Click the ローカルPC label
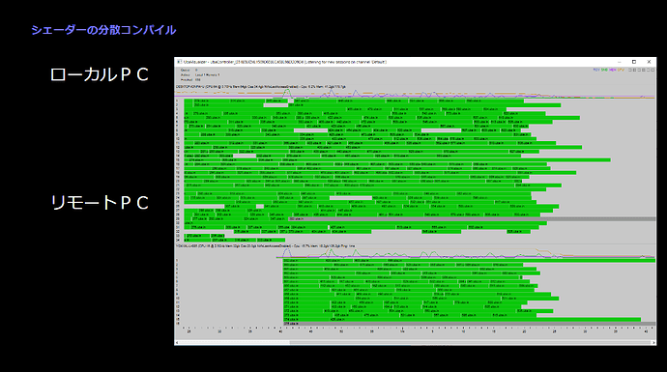This screenshot has height=372, width=667. [100, 74]
